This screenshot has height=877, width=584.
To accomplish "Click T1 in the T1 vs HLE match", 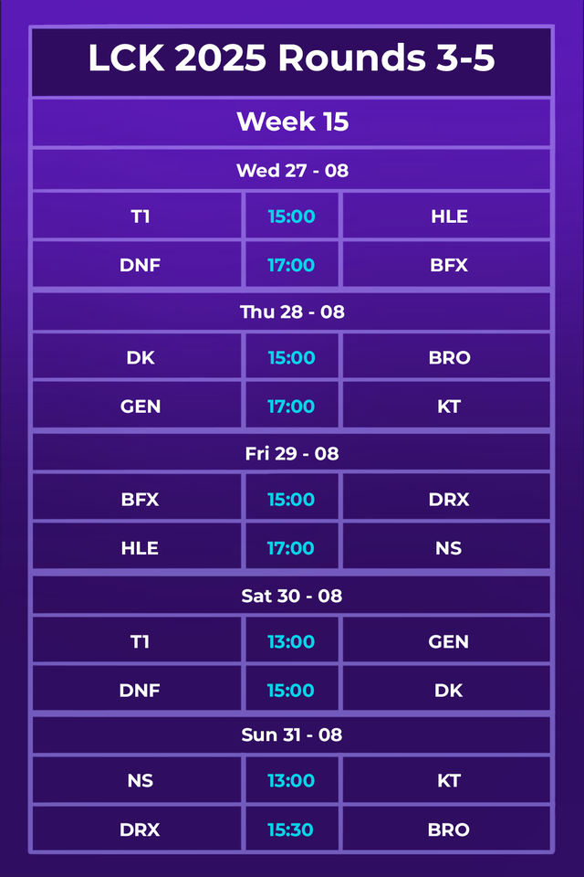I will click(x=140, y=217).
